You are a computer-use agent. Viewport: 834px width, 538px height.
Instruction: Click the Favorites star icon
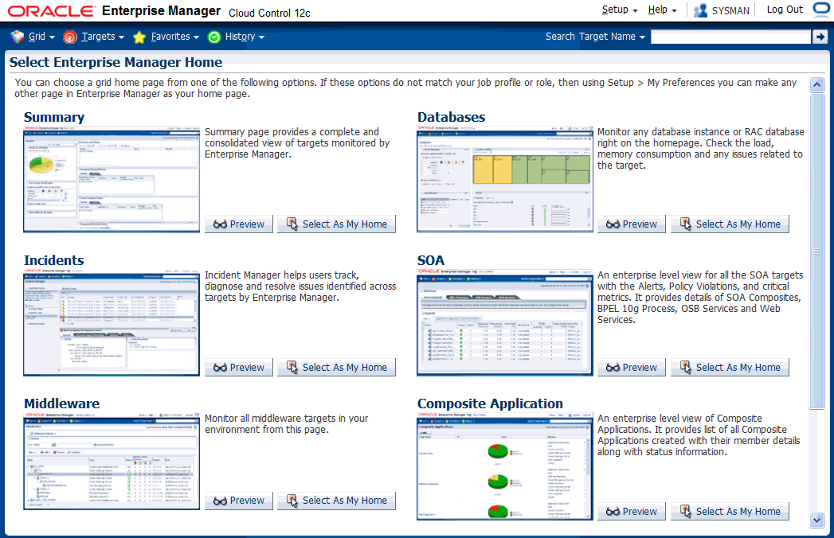coord(139,37)
